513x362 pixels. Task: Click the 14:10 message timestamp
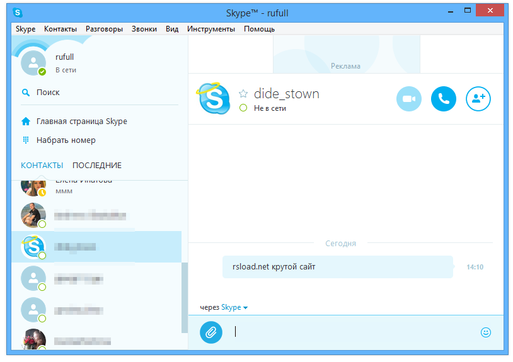click(x=475, y=267)
